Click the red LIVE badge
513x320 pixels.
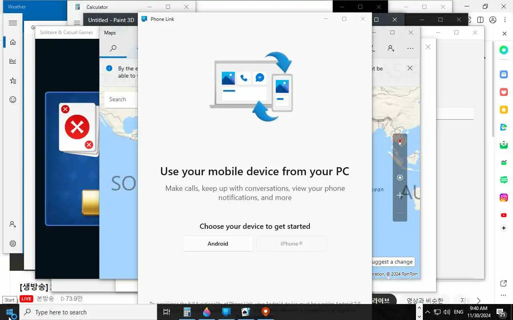click(26, 299)
